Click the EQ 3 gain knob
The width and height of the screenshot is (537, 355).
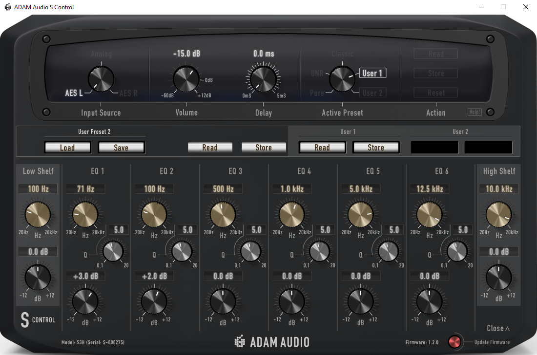click(x=223, y=302)
